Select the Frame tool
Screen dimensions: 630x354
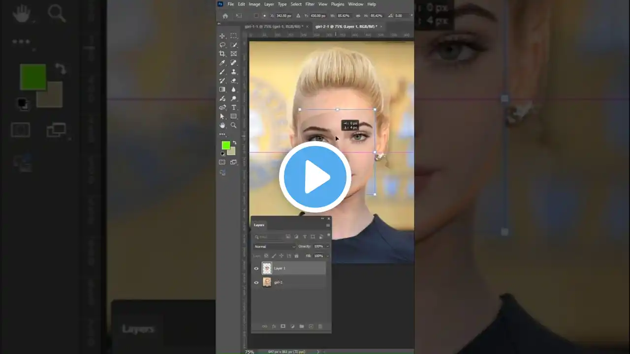[234, 54]
